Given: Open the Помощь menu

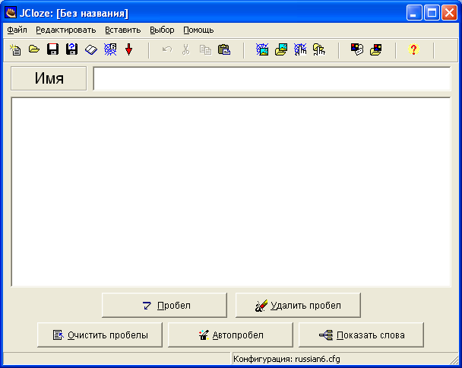Looking at the screenshot, I should [198, 30].
